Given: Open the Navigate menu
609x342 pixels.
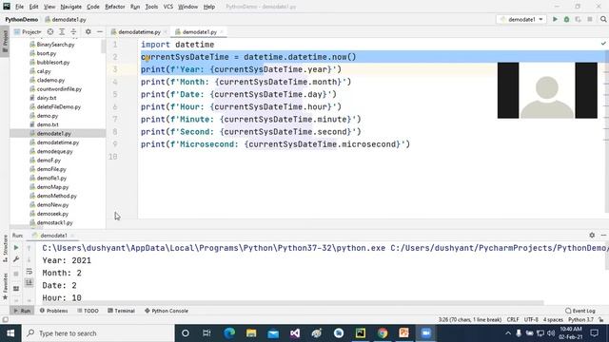Looking at the screenshot, I should 71,7.
